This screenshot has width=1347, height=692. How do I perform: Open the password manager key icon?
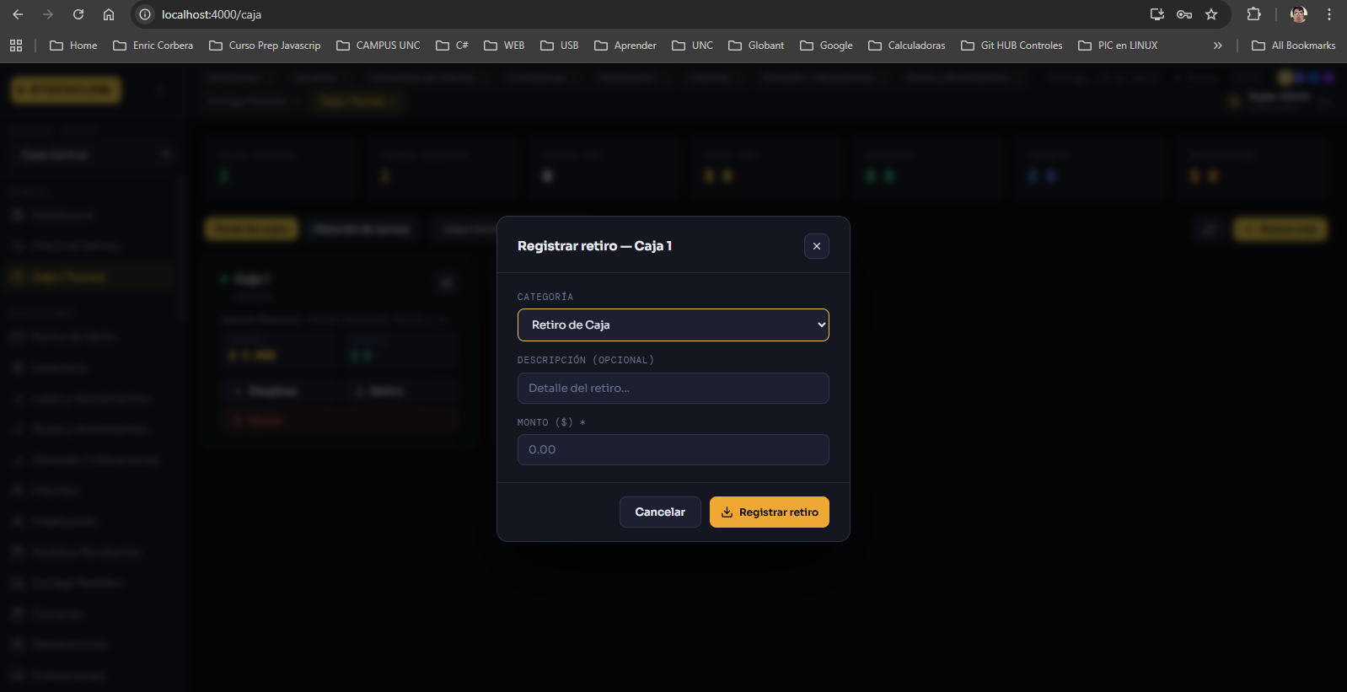pos(1184,14)
